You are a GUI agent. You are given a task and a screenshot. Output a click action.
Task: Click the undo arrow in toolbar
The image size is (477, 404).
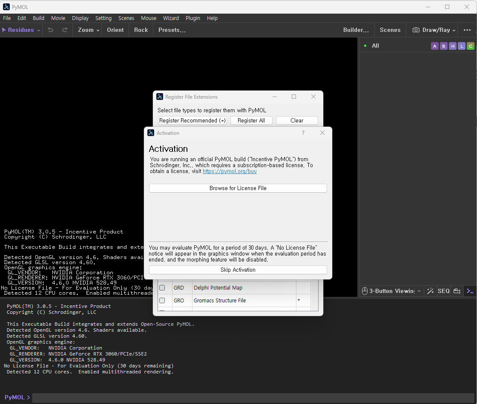[51, 30]
